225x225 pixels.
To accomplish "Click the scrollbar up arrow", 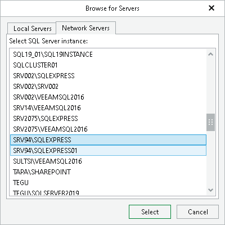I will click(x=210, y=55).
